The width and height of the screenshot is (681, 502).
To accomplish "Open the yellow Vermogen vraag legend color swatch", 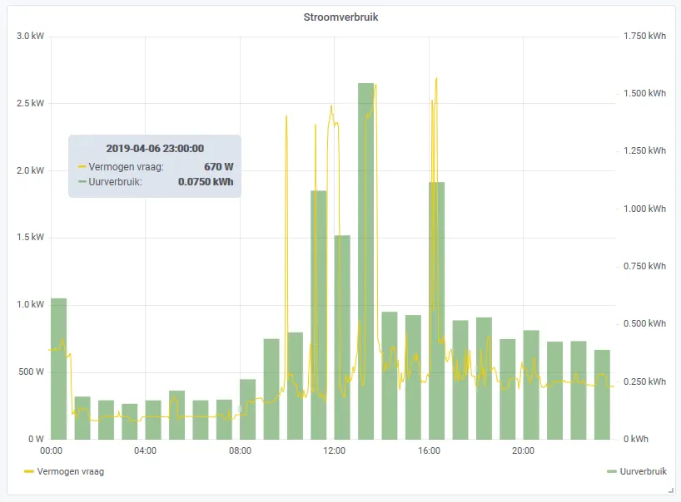I will coord(28,471).
